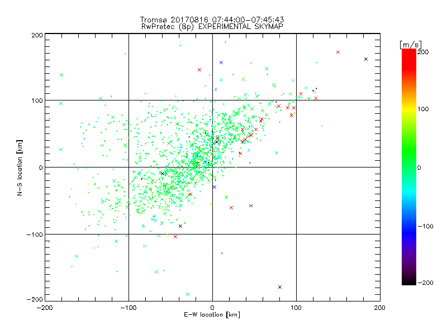Click the x-axis tick label '100'
The width and height of the screenshot is (447, 335).
(296, 308)
